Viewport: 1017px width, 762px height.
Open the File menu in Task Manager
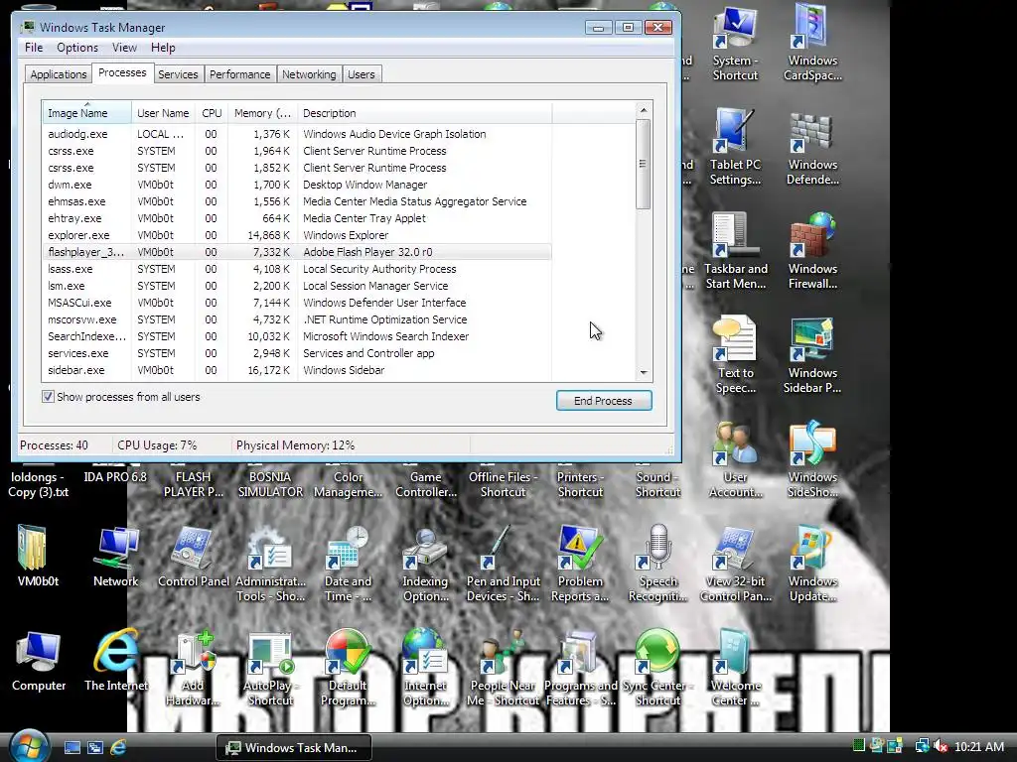(x=34, y=48)
